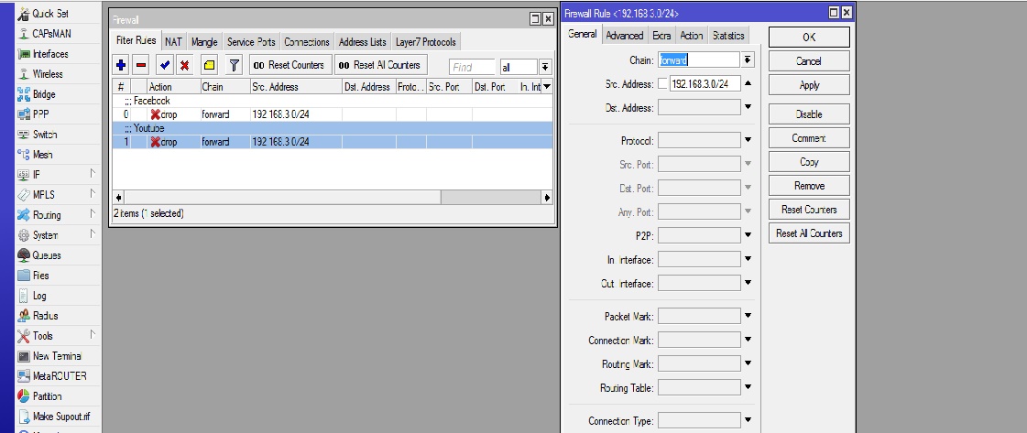Open New Terminal

pos(57,356)
